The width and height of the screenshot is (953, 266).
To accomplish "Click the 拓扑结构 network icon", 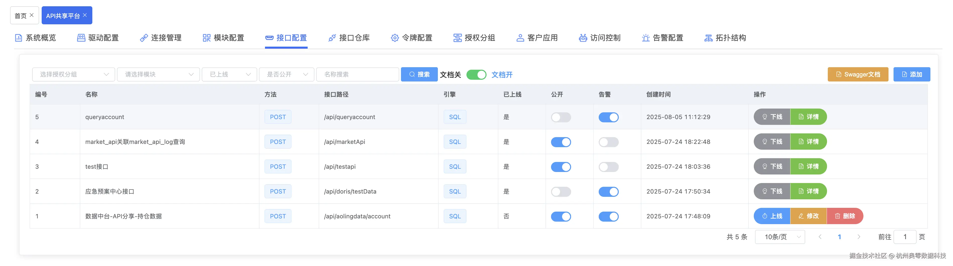I will tap(708, 38).
